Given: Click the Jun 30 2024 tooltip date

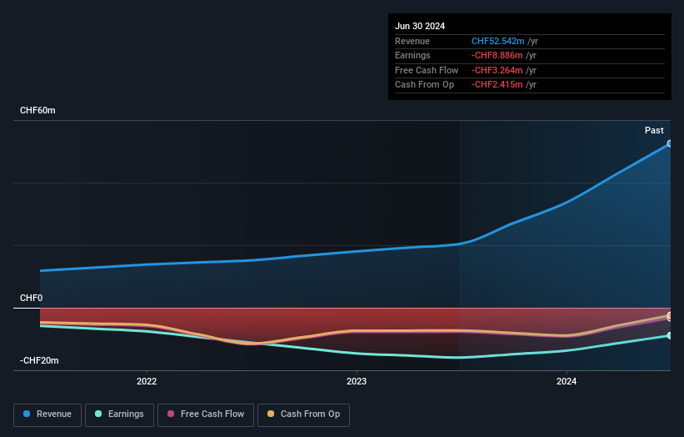Looking at the screenshot, I should 420,26.
